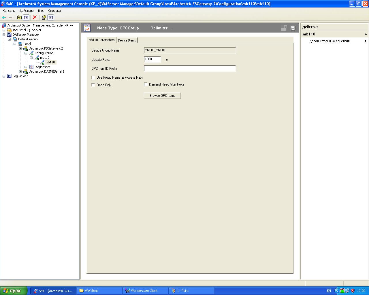
Task: Enable Demand Read After Poke
Action: coord(146,84)
